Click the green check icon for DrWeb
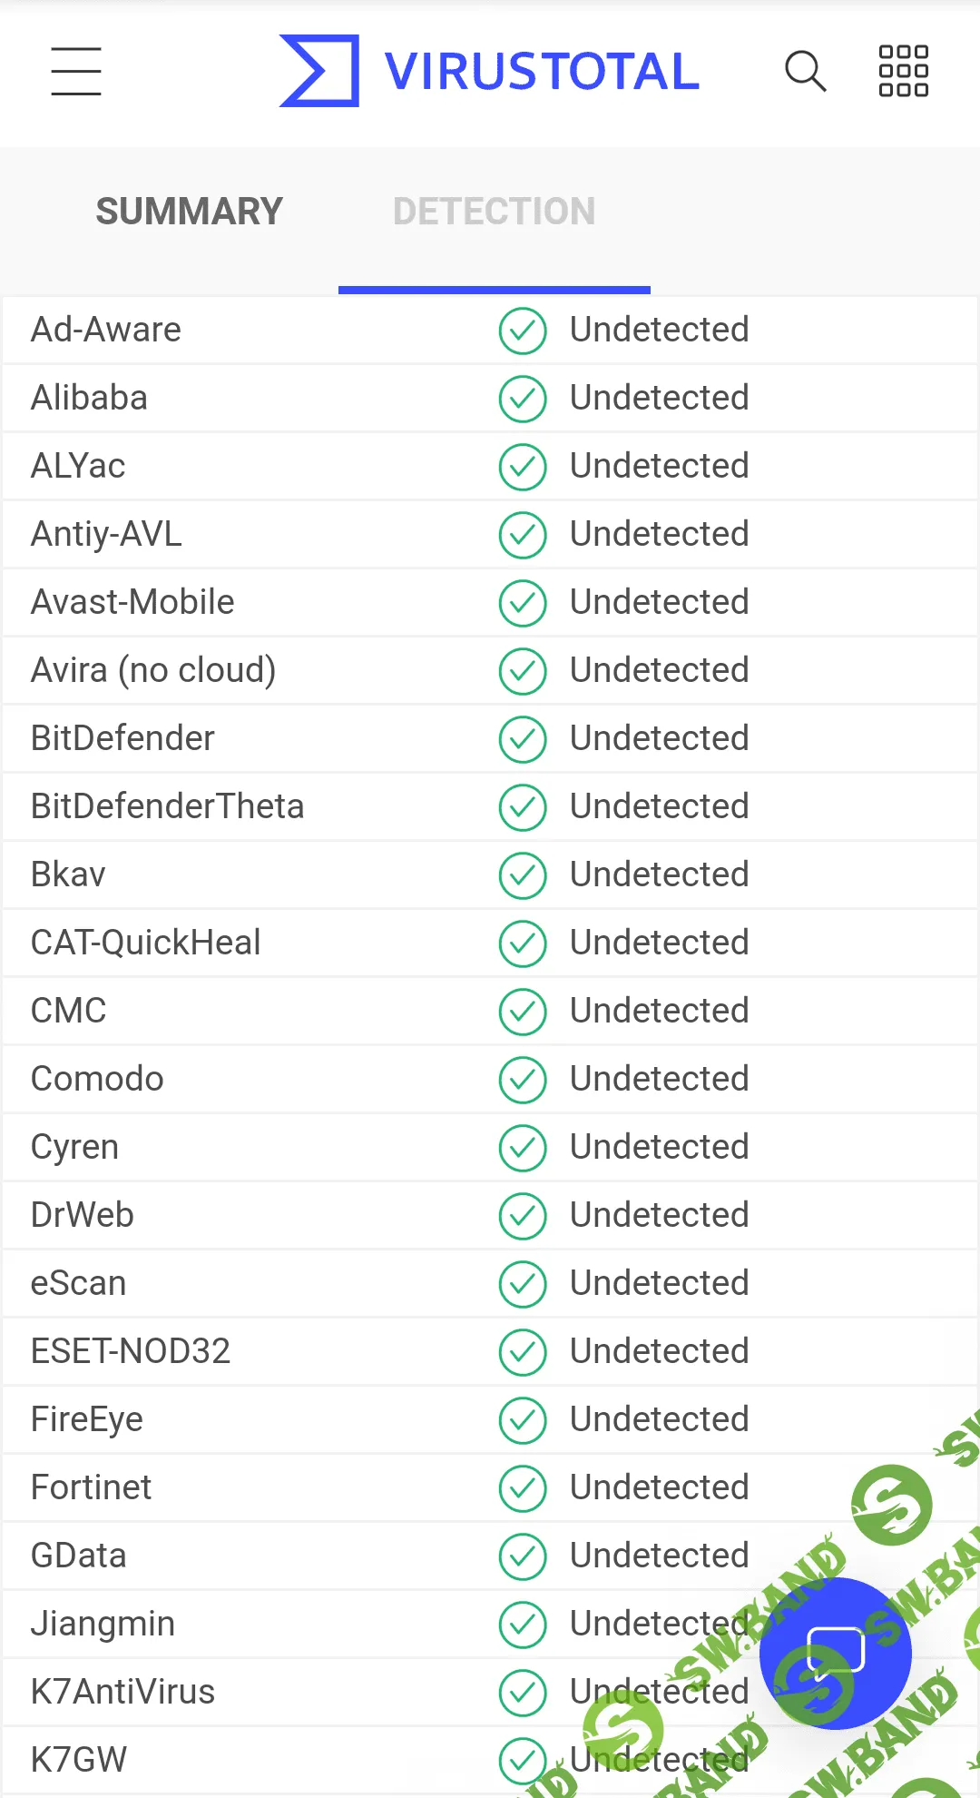The height and width of the screenshot is (1798, 980). 523,1216
